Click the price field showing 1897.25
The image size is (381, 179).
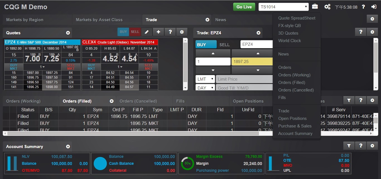(252, 62)
